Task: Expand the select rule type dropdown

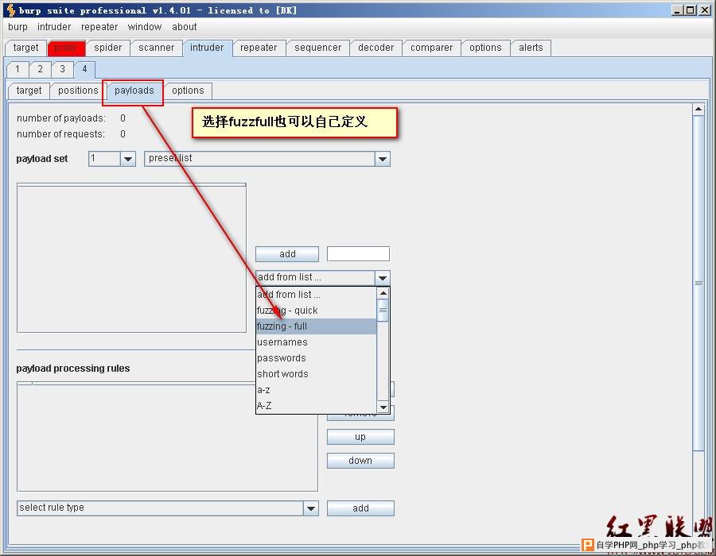Action: click(310, 508)
